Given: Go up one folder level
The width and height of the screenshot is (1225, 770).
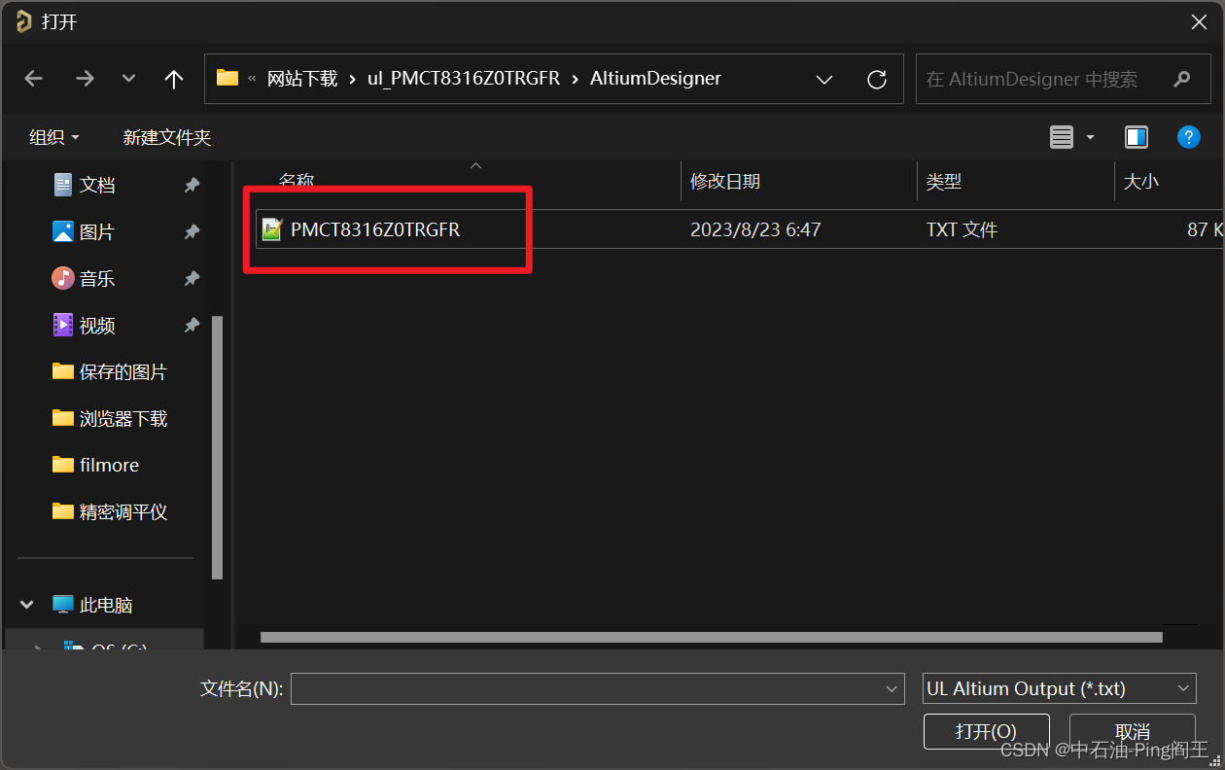Looking at the screenshot, I should 173,79.
